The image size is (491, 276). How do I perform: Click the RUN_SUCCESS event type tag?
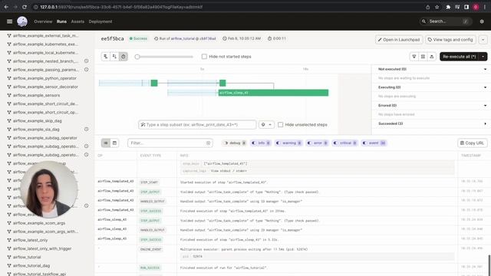click(x=150, y=268)
